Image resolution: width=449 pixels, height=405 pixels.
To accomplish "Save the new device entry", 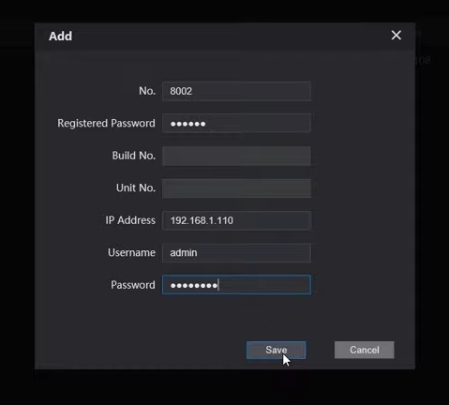I will (277, 350).
